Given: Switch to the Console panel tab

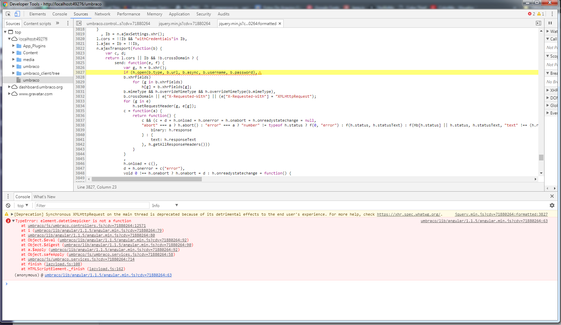Looking at the screenshot, I should coord(60,14).
